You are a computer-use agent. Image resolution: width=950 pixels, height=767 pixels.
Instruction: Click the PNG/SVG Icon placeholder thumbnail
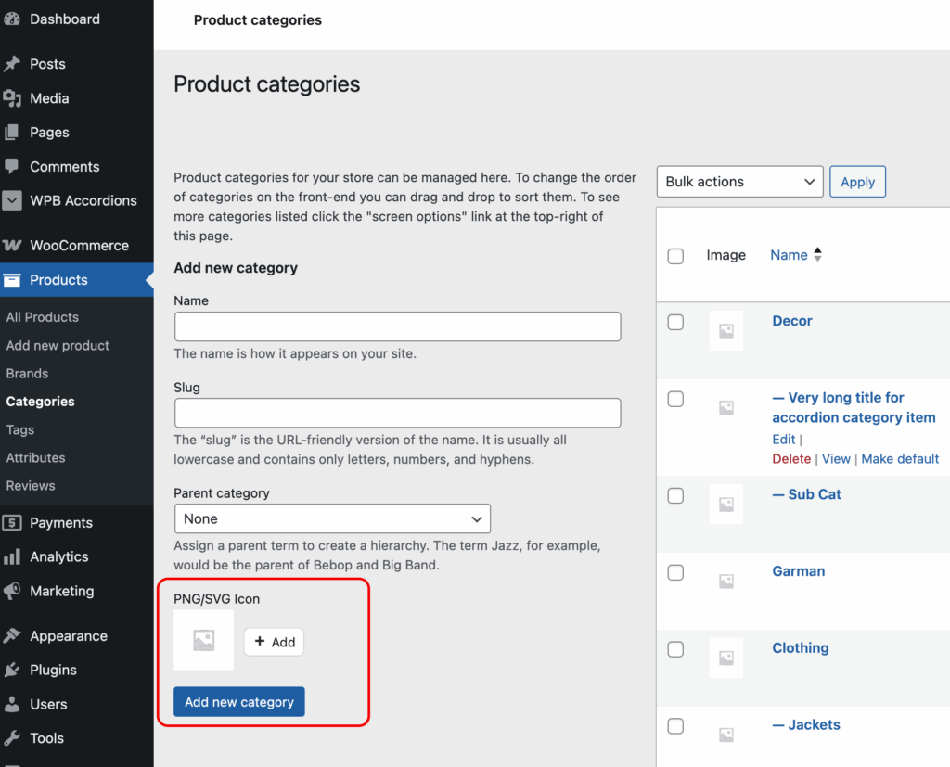204,640
